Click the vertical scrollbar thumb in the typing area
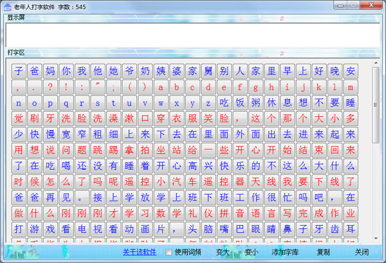This screenshot has width=386, height=263. pos(376,105)
